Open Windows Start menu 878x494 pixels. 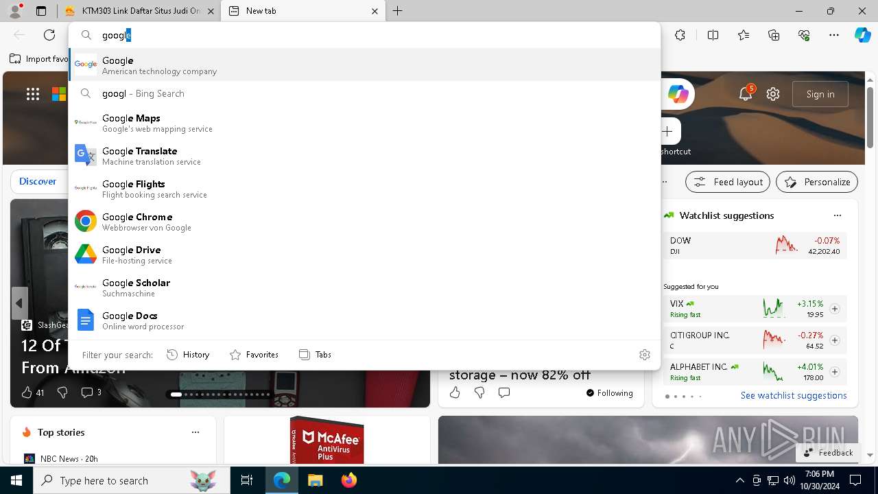pos(16,480)
